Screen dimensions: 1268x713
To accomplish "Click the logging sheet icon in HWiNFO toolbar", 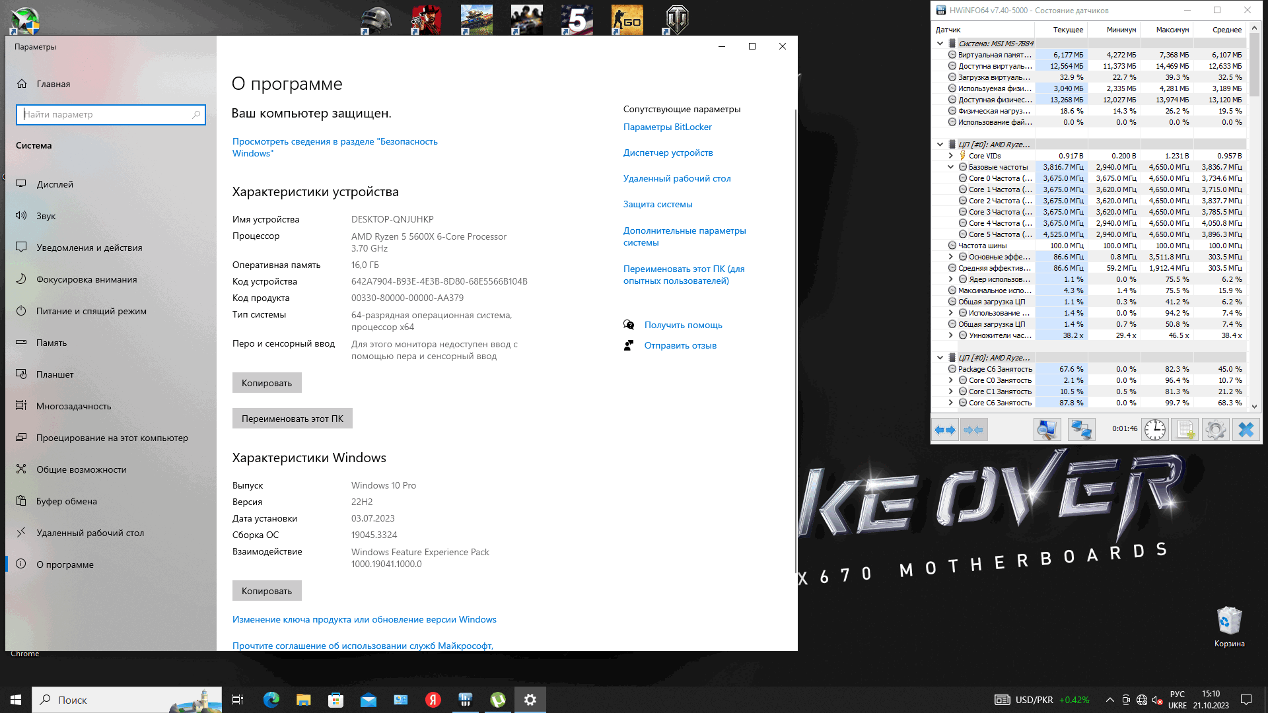I will [1185, 430].
